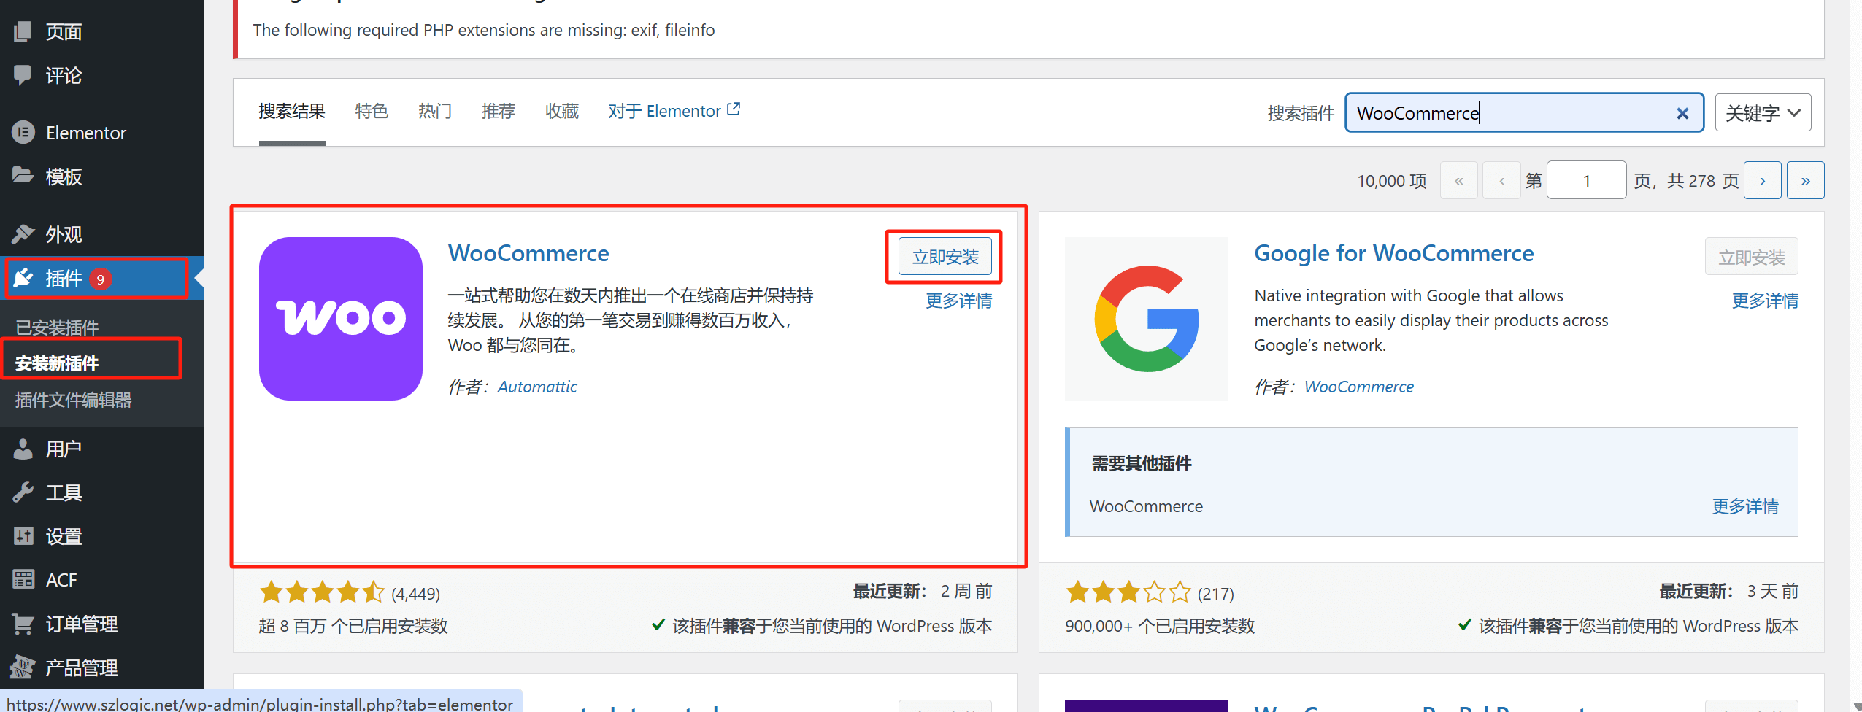The width and height of the screenshot is (1862, 712).
Task: Open 更多详情 under WooCommerce install button
Action: (x=958, y=301)
